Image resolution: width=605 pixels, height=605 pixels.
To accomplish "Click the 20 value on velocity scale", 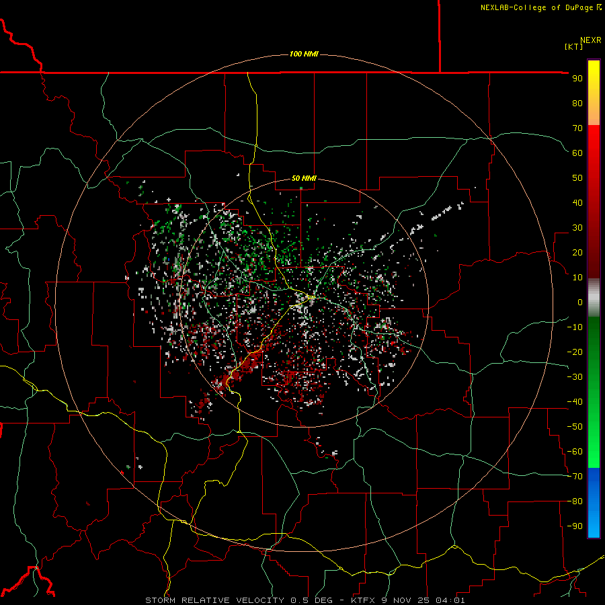I will click(x=577, y=253).
